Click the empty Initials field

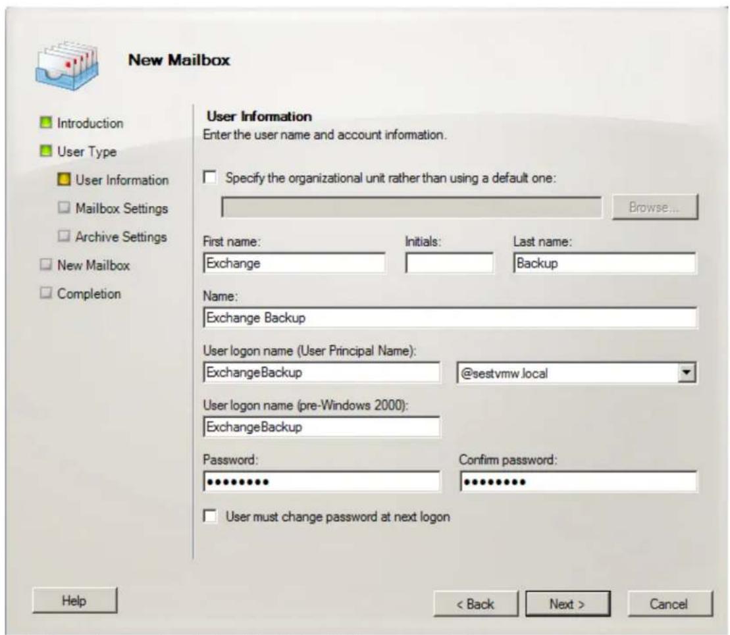[450, 263]
